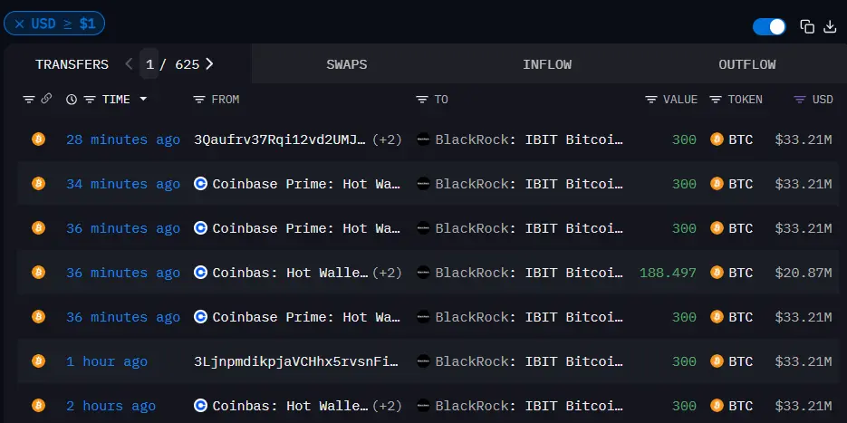The width and height of the screenshot is (847, 423).
Task: Open the USD column filter
Action: [800, 100]
